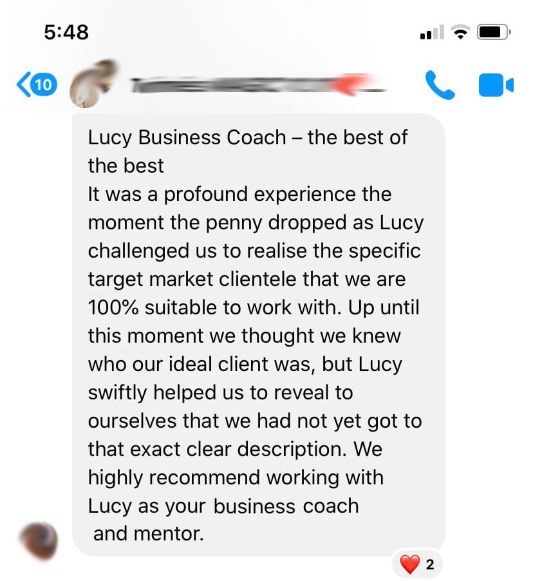Screen dimensions: 533x581
Task: Tap the blue back chevron arrow
Action: click(23, 84)
